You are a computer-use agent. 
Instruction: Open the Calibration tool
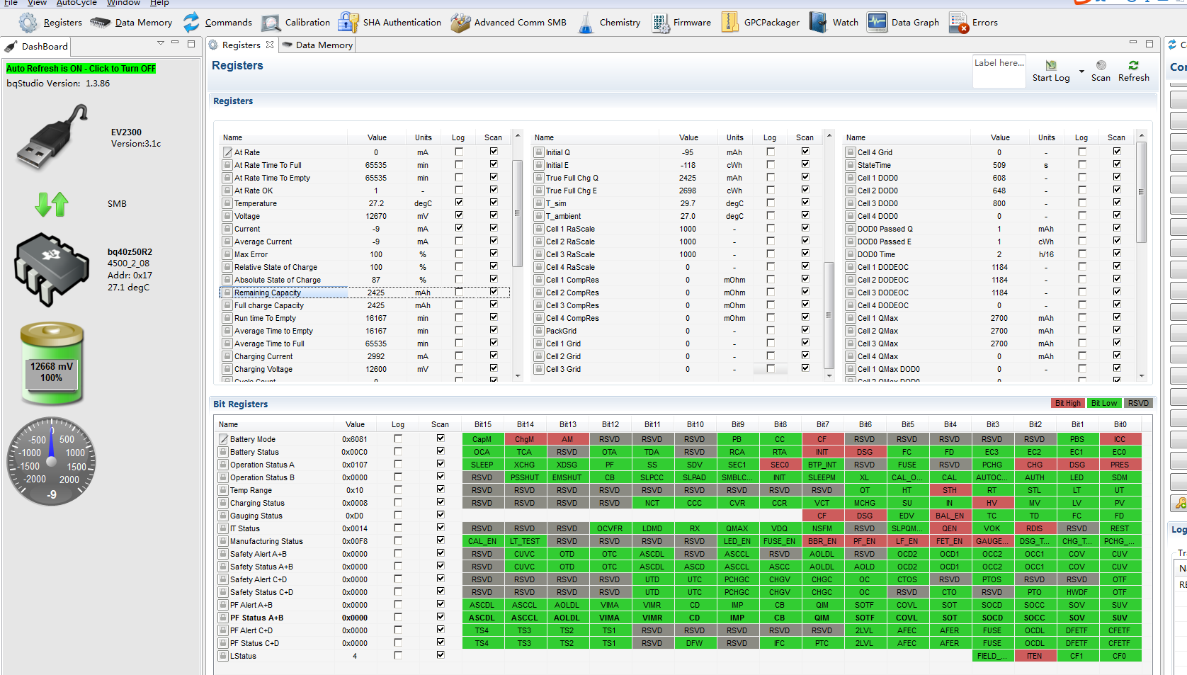(295, 23)
